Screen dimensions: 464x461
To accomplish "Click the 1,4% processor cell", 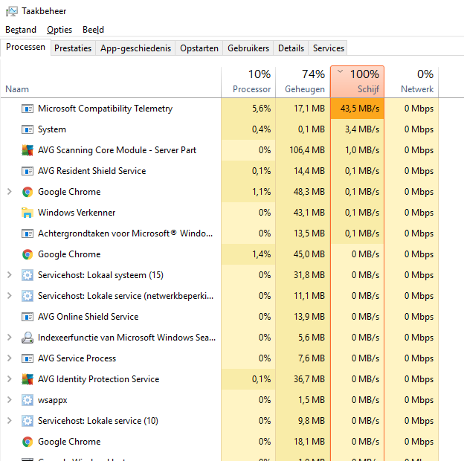I will pos(248,254).
